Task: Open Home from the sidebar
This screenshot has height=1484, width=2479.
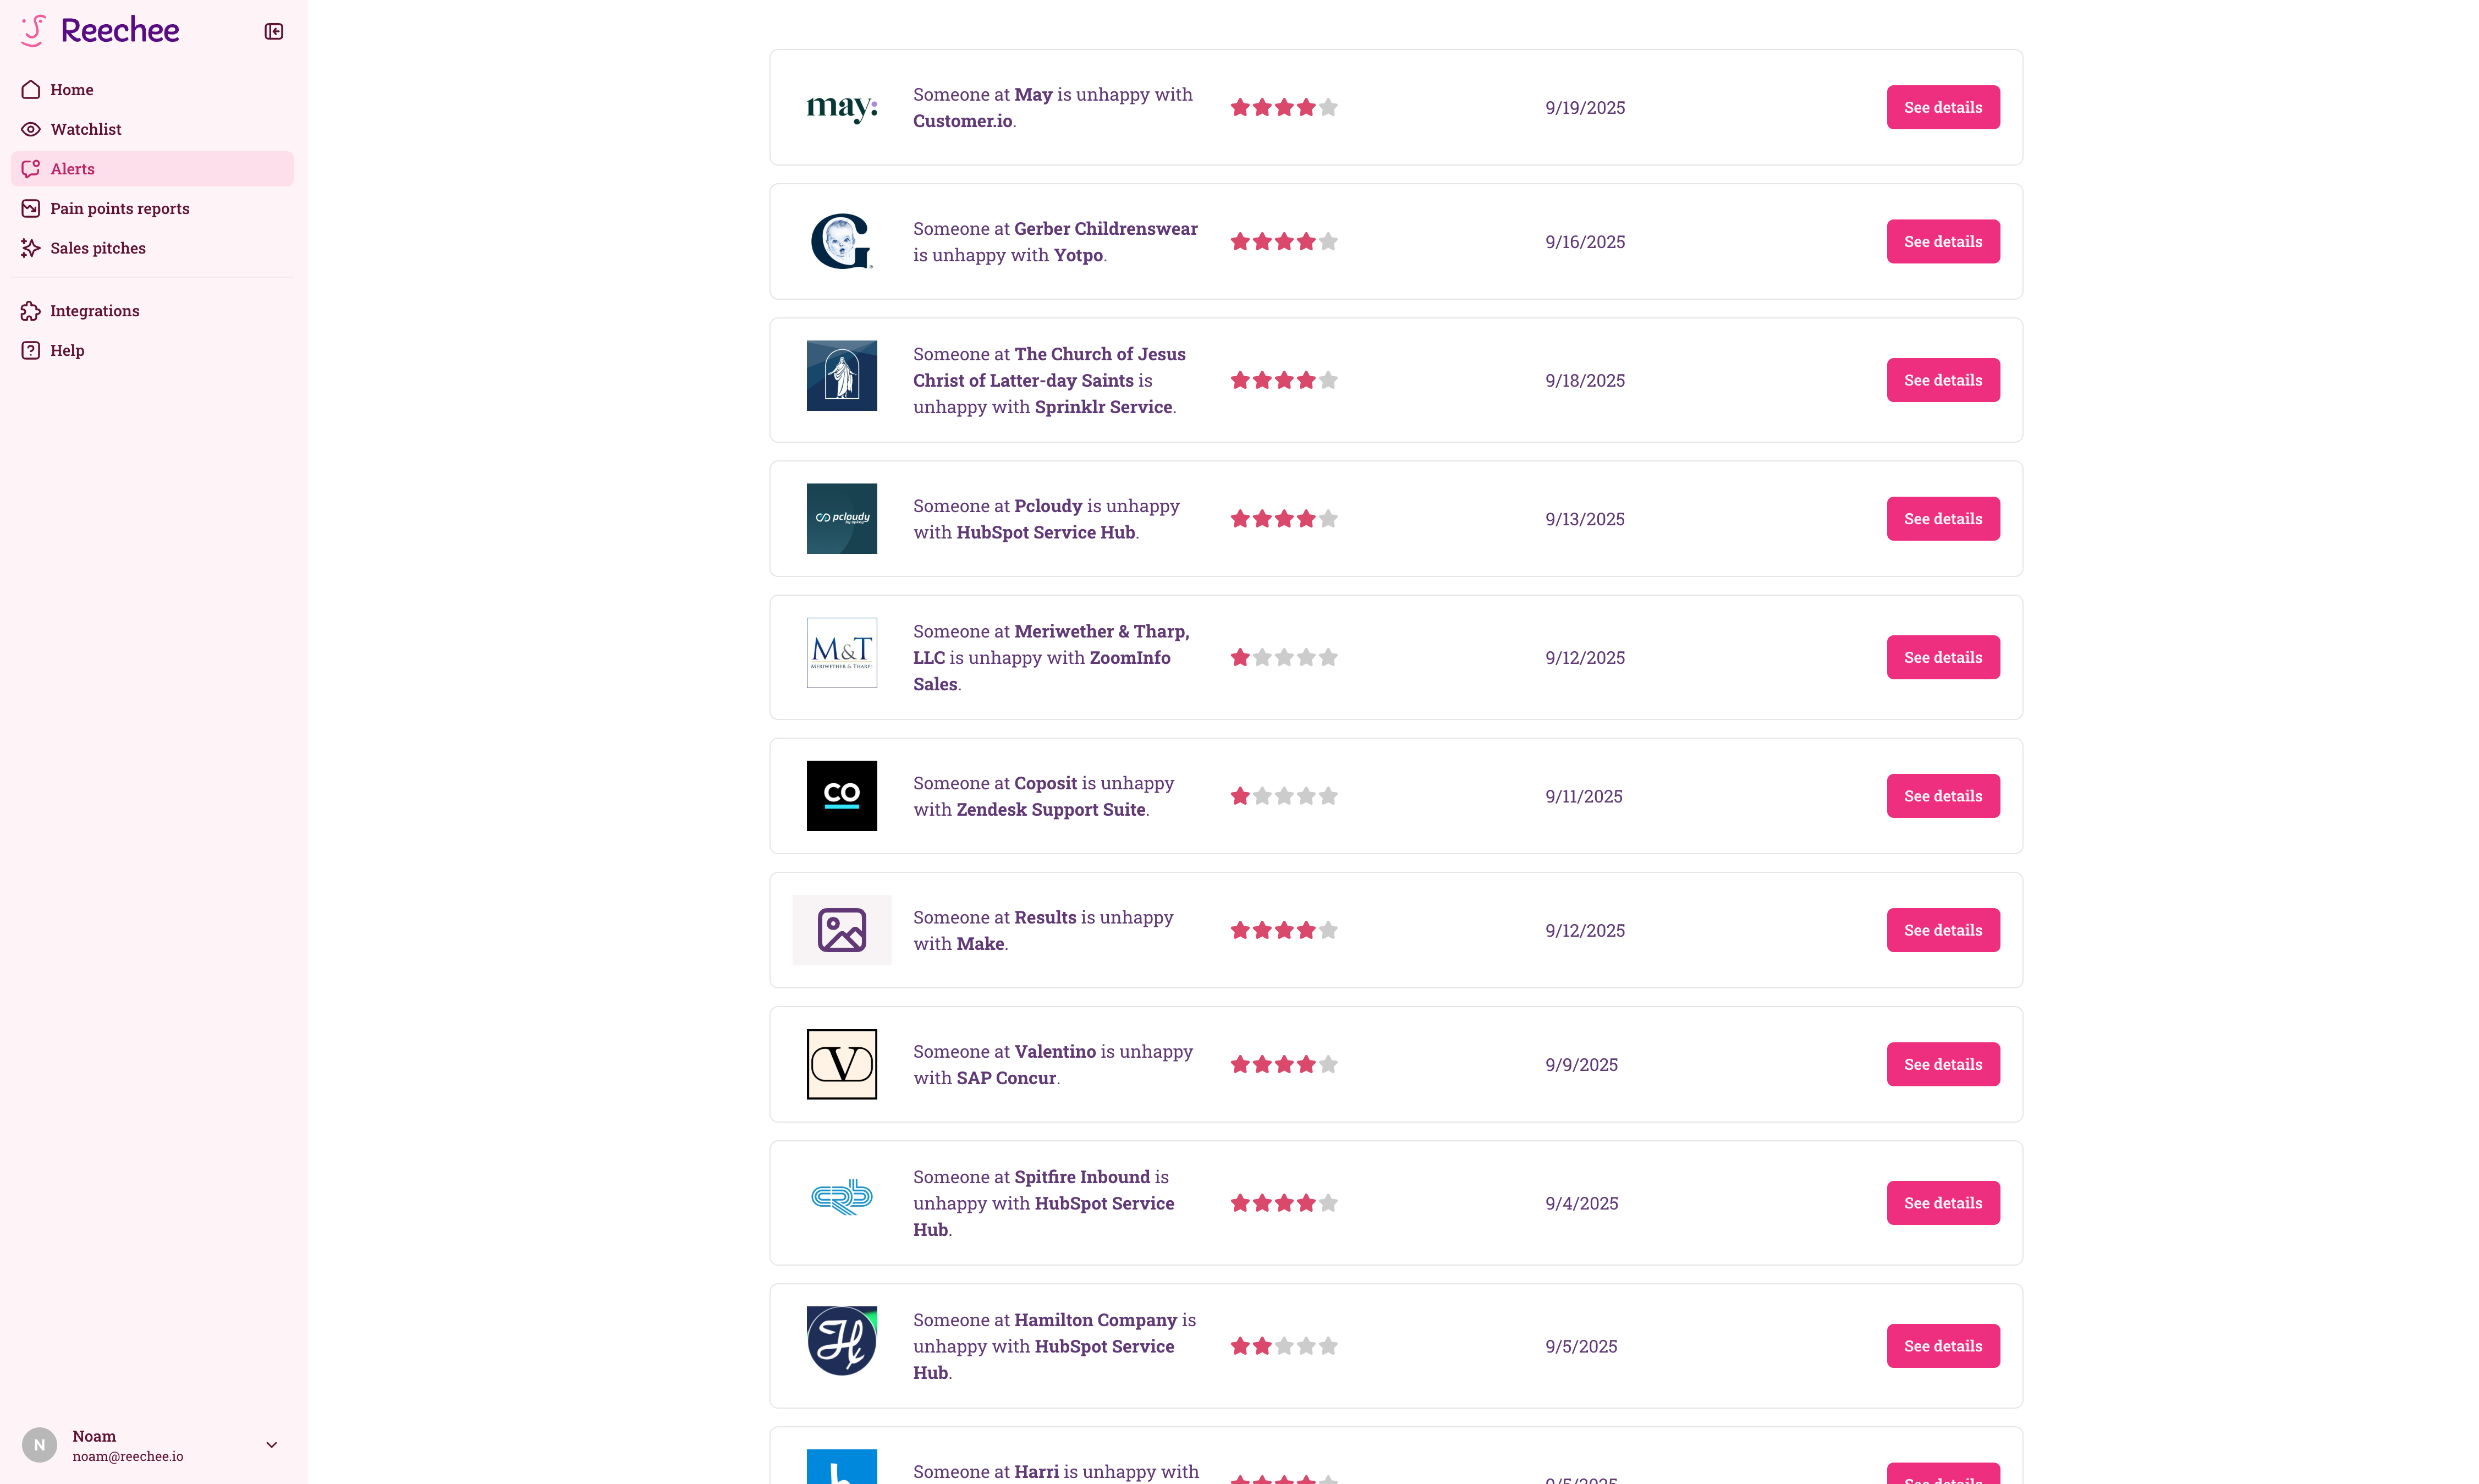Action: [71, 90]
